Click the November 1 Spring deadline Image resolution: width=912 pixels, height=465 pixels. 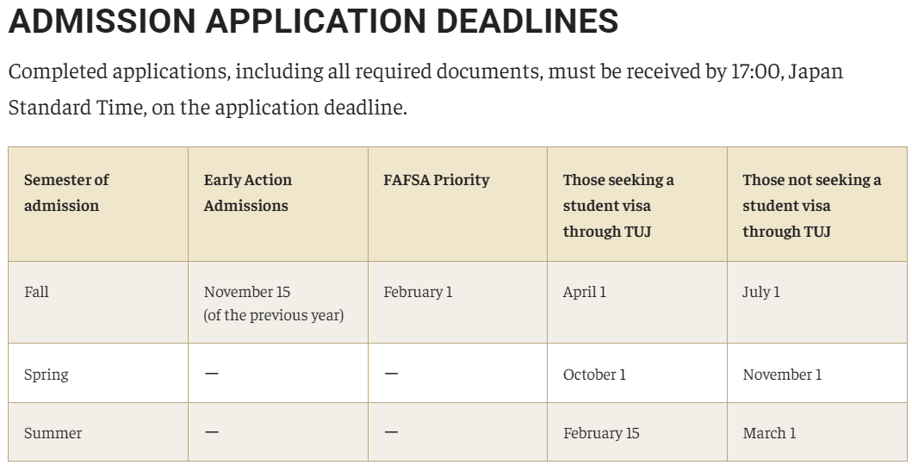pyautogui.click(x=782, y=375)
